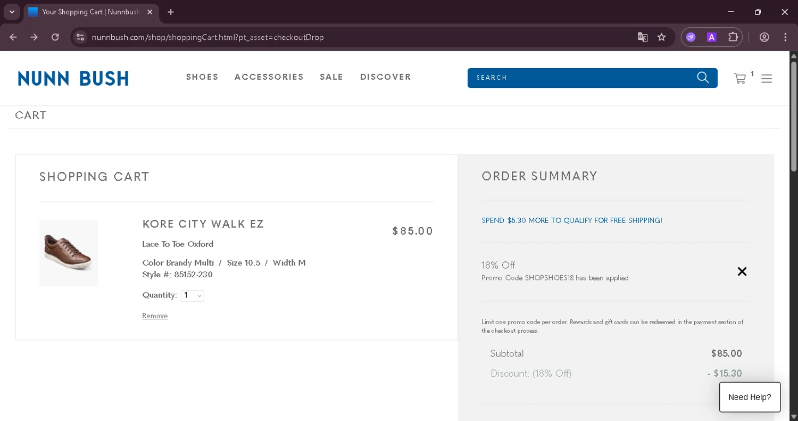
Task: Click the search magnifier icon
Action: [703, 78]
